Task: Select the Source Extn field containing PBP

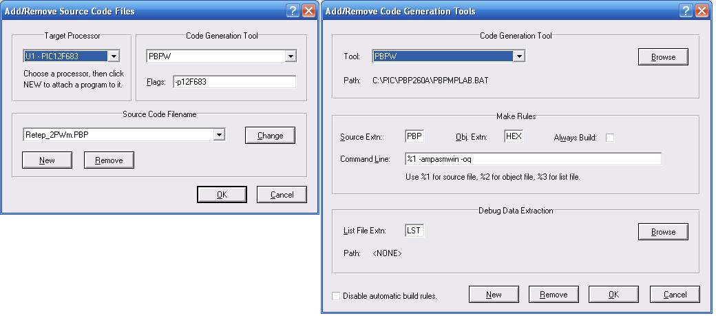Action: [415, 136]
